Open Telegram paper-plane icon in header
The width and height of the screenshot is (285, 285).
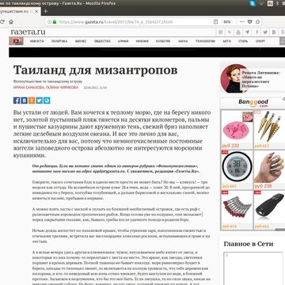click(x=247, y=32)
